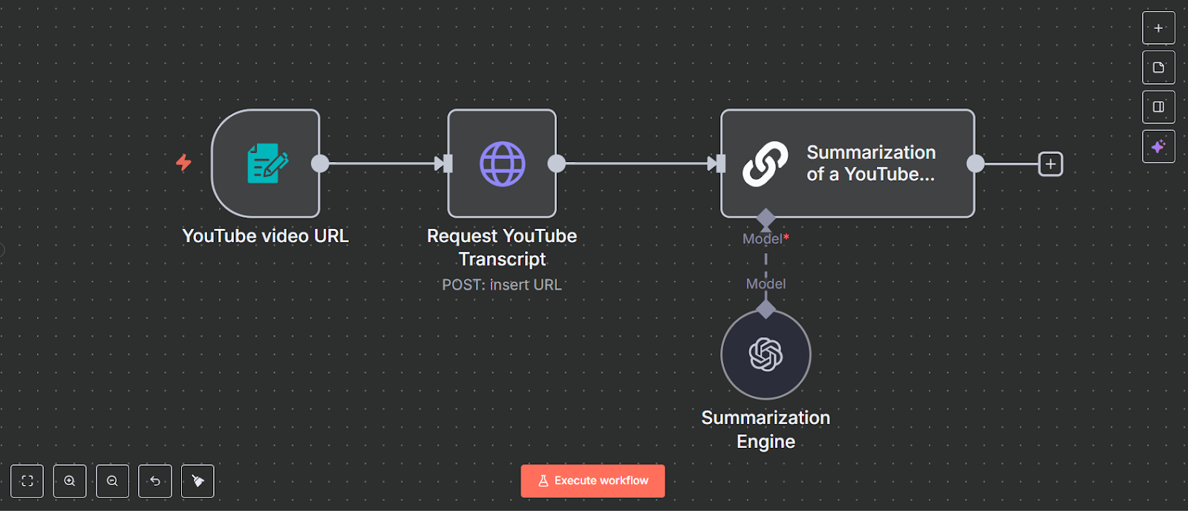Add a sticky note to canvas

point(1158,68)
